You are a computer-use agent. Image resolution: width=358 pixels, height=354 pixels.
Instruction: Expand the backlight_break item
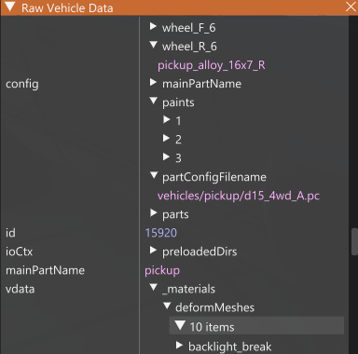coord(179,345)
